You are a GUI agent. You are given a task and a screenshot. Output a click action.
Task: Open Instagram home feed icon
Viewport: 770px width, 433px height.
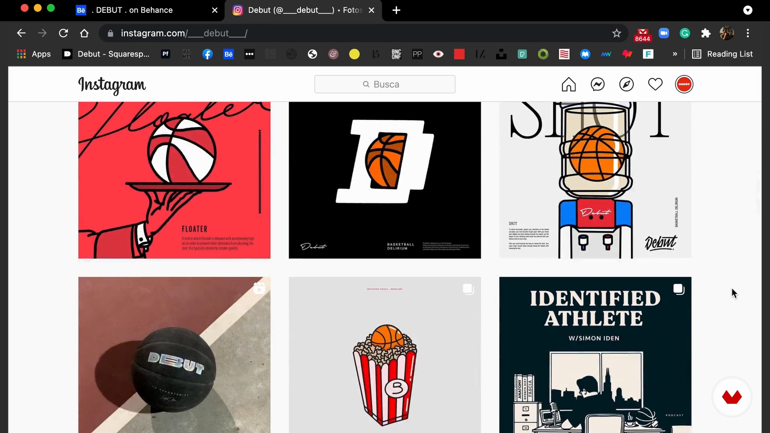[x=569, y=84]
